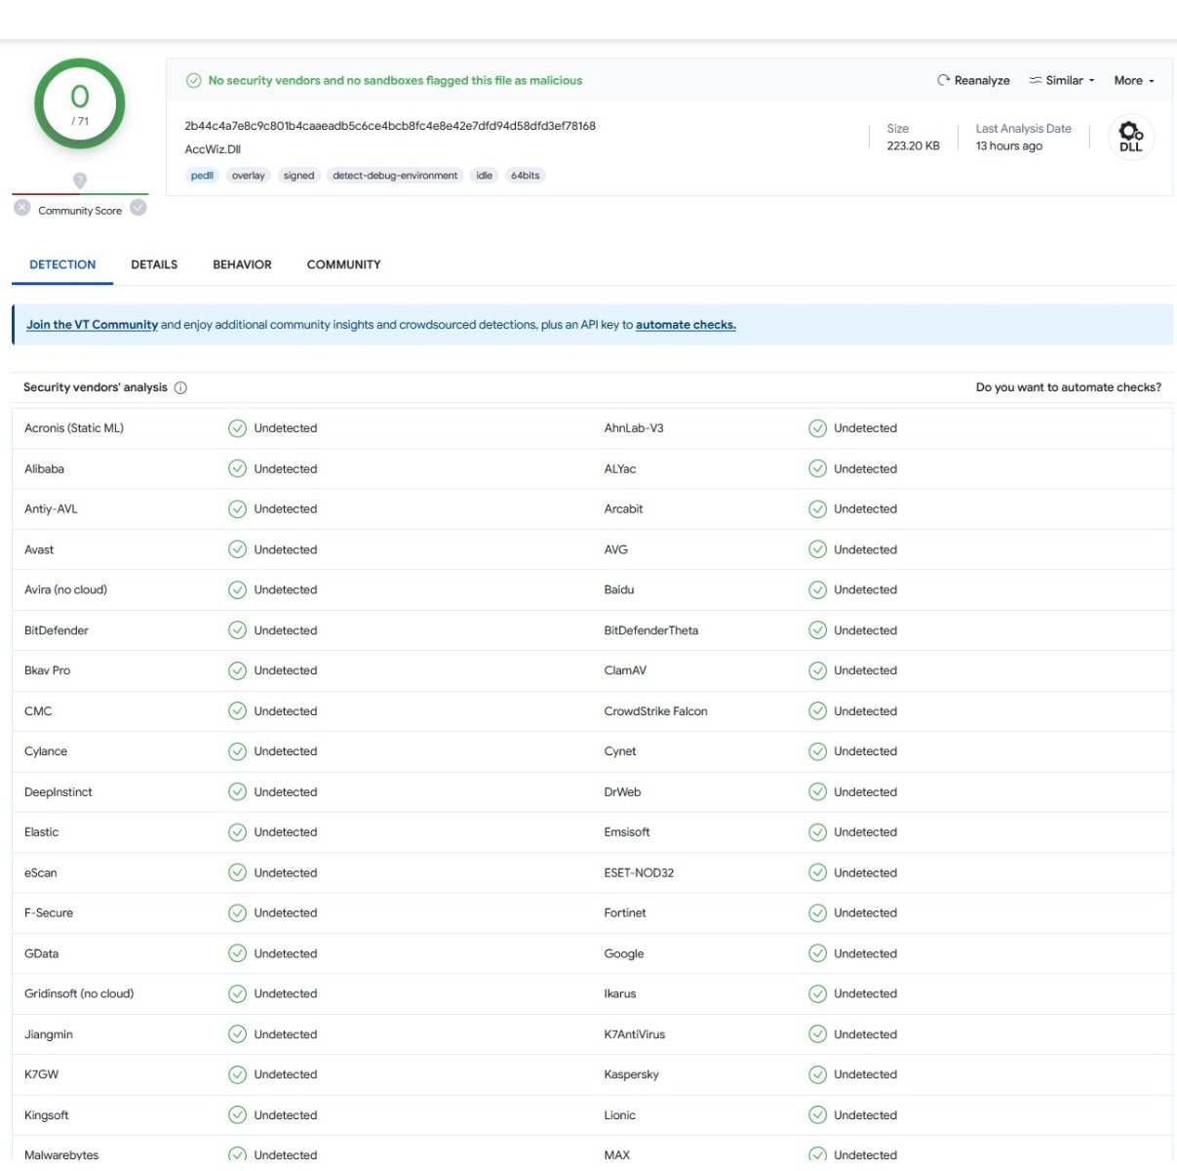Viewport: 1177px width, 1171px height.
Task: Click the Emsisoft vendor name
Action: point(627,832)
